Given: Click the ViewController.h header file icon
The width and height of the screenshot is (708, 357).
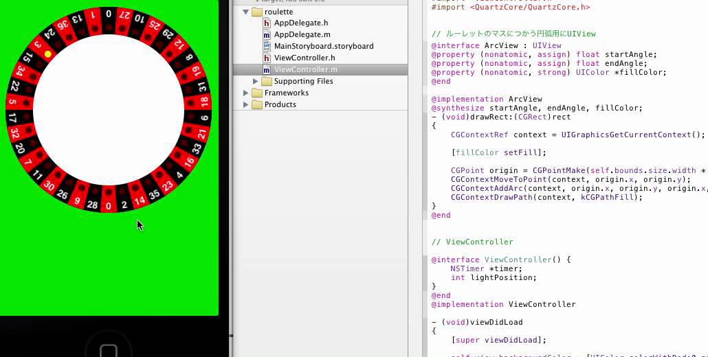Looking at the screenshot, I should [267, 58].
